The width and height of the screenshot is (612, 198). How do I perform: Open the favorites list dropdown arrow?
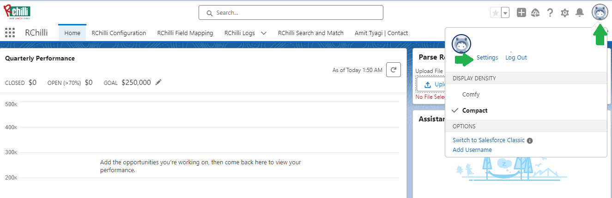coord(505,13)
